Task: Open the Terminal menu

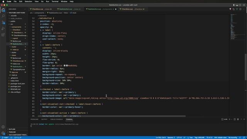Action: pos(55,2)
